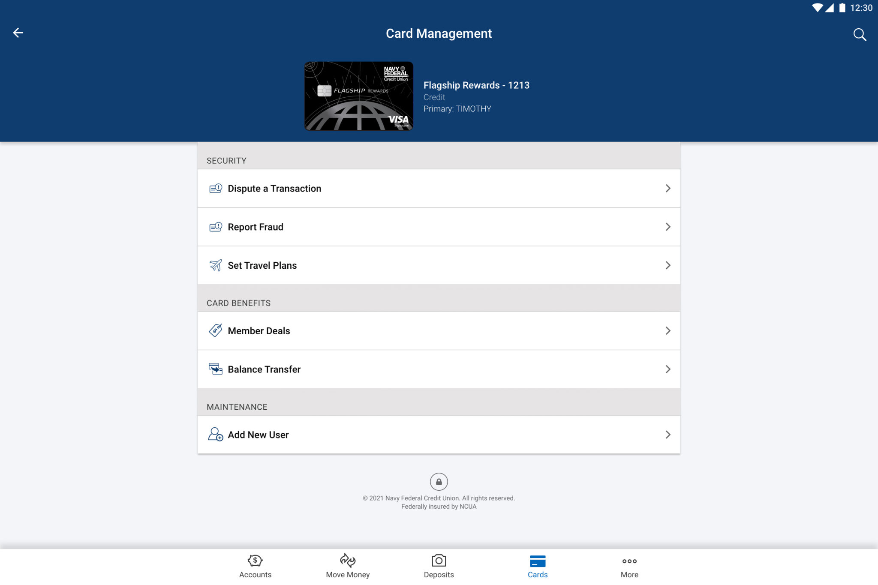
Task: Open the Move Money section
Action: 348,565
